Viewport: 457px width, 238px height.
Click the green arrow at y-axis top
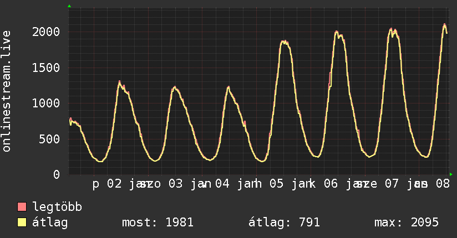[69, 6]
